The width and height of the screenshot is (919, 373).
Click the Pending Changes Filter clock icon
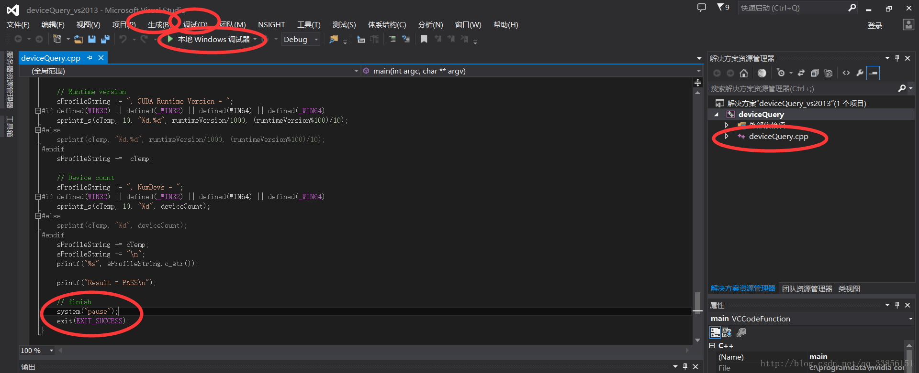(781, 73)
